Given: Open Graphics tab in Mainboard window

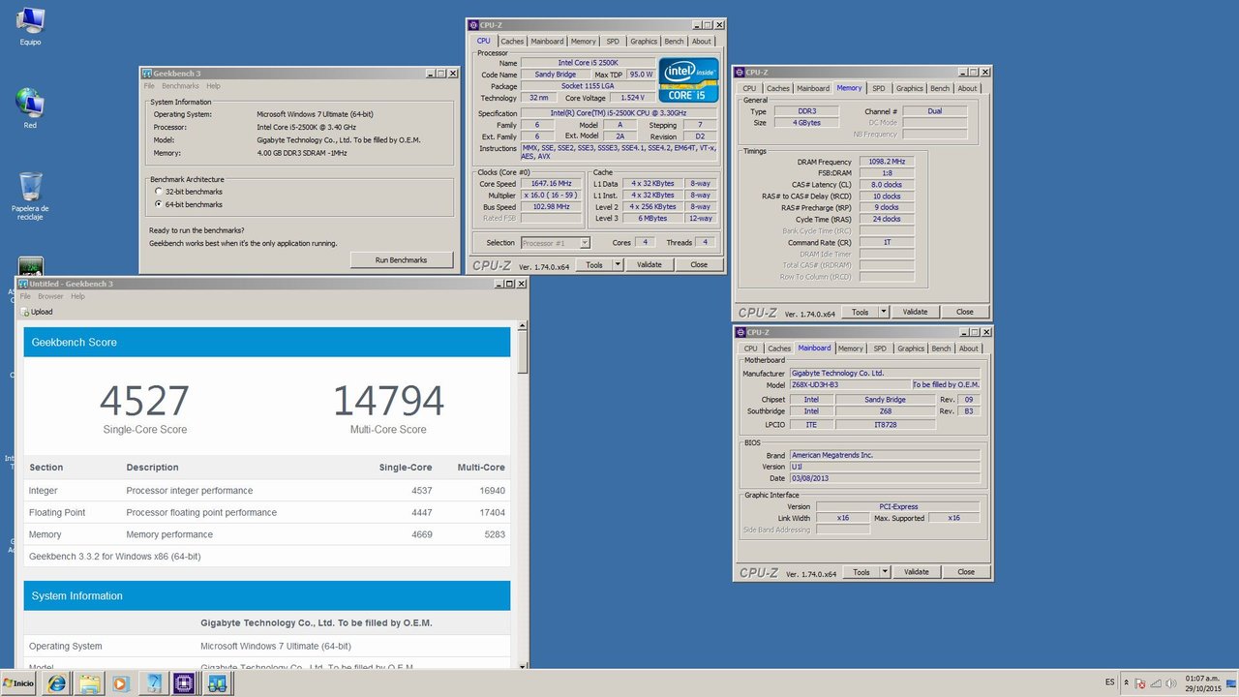Looking at the screenshot, I should click(x=911, y=348).
